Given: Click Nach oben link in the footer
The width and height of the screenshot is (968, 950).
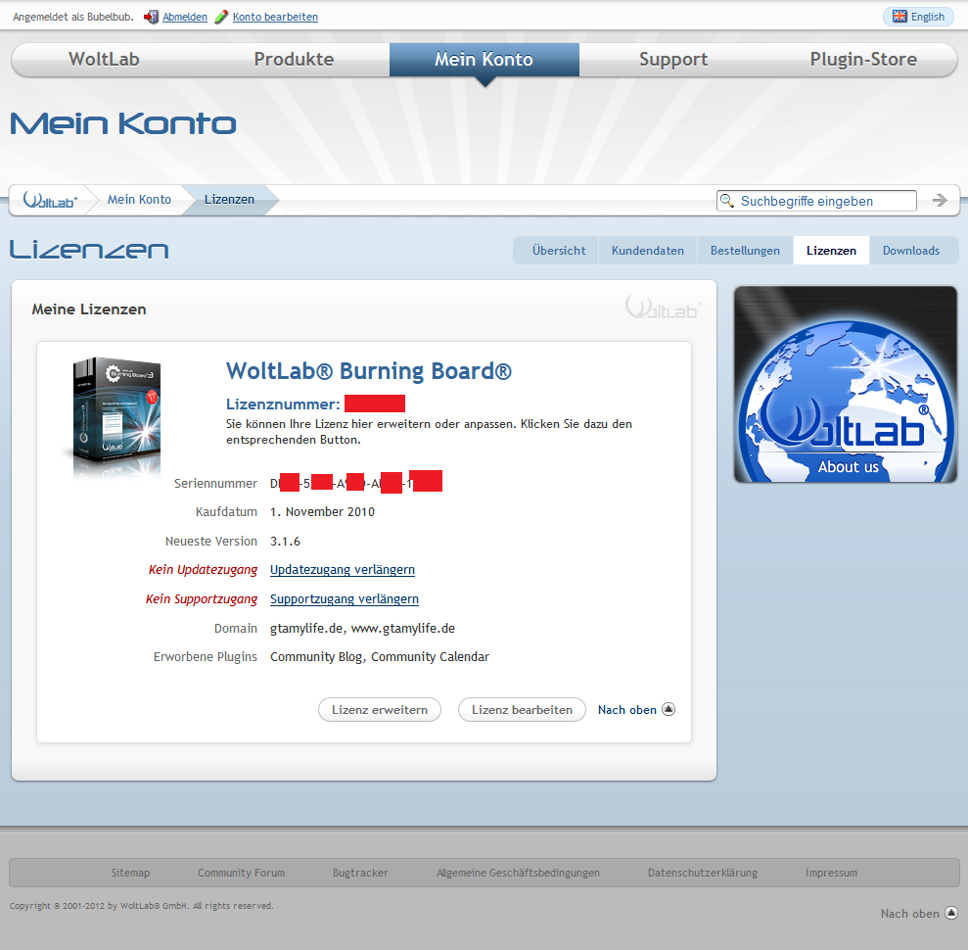Looking at the screenshot, I should pos(909,914).
